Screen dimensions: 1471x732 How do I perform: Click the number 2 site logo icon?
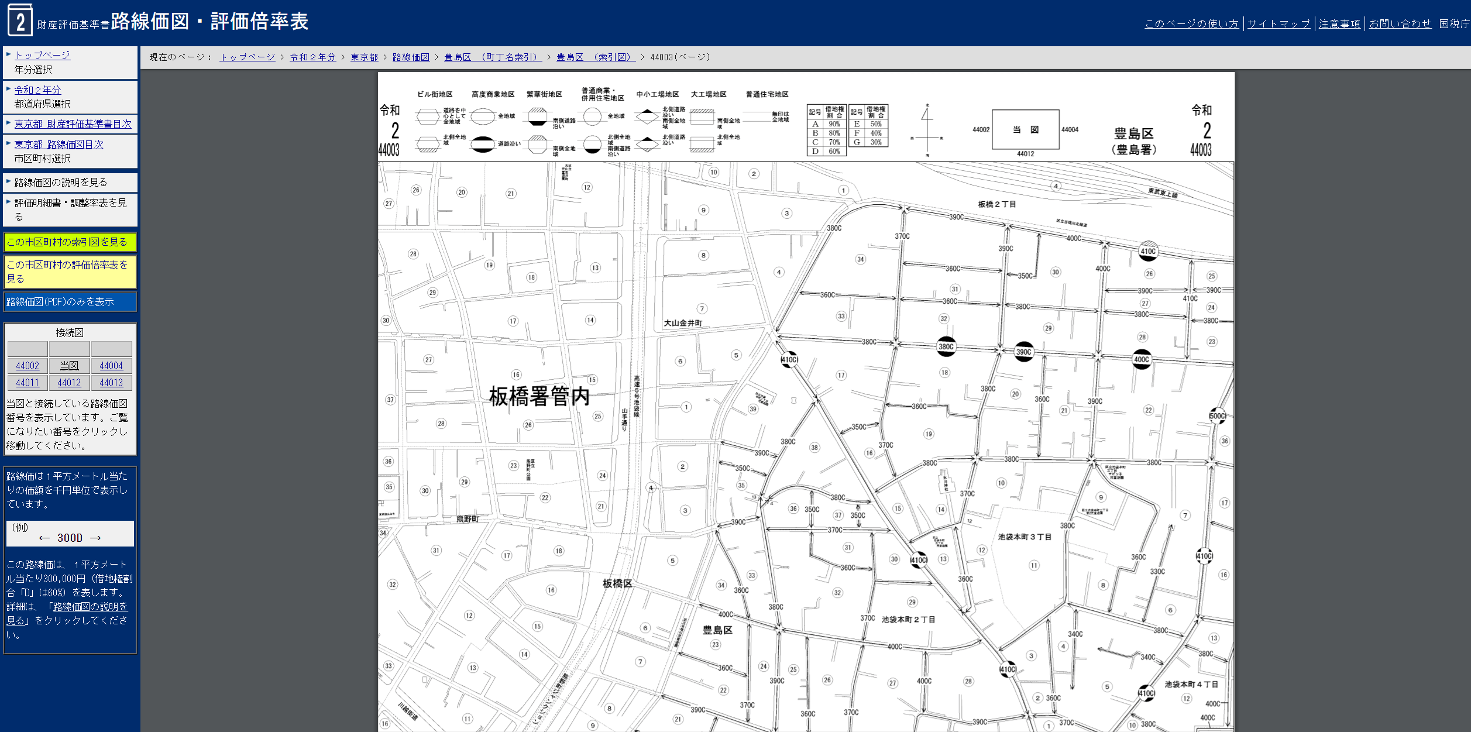point(20,20)
